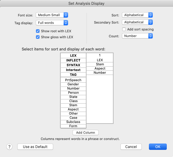This screenshot has height=157, width=173.
Task: Open the Tag display dropdown
Action: [52, 23]
